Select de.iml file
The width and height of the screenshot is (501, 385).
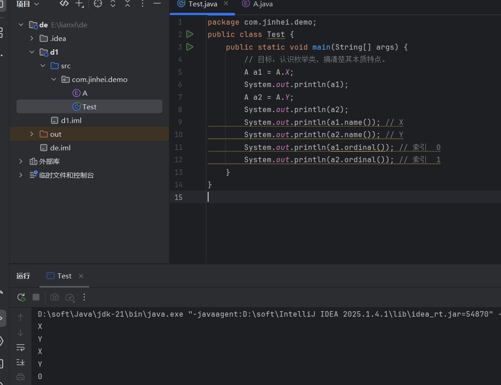[x=55, y=148]
